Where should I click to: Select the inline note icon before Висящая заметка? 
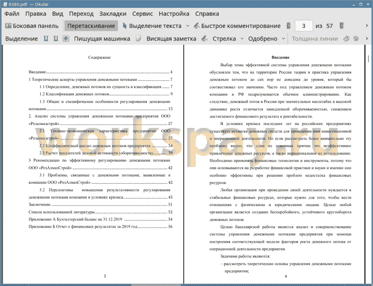coord(138,38)
